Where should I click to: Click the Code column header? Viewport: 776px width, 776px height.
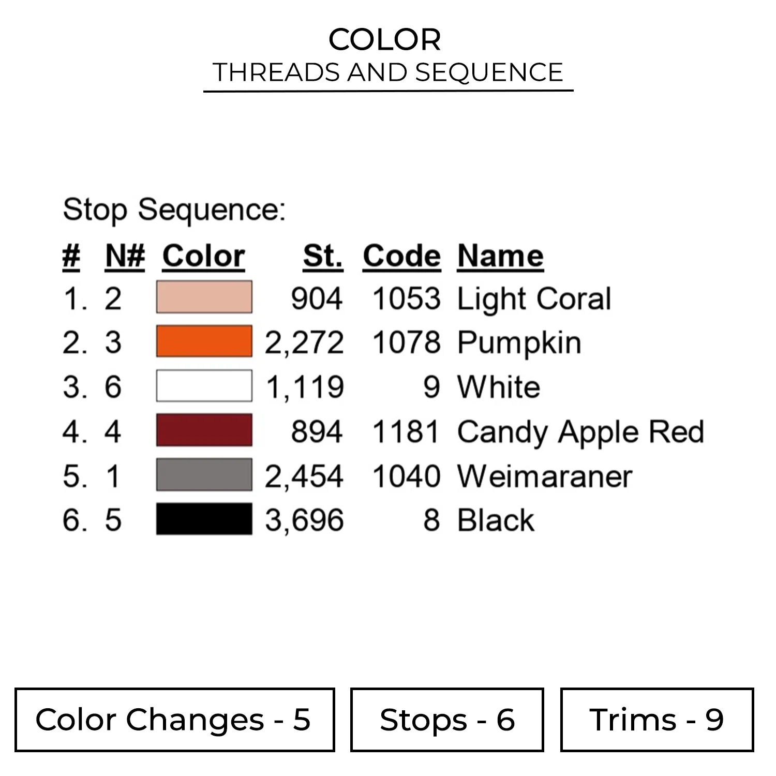[401, 256]
